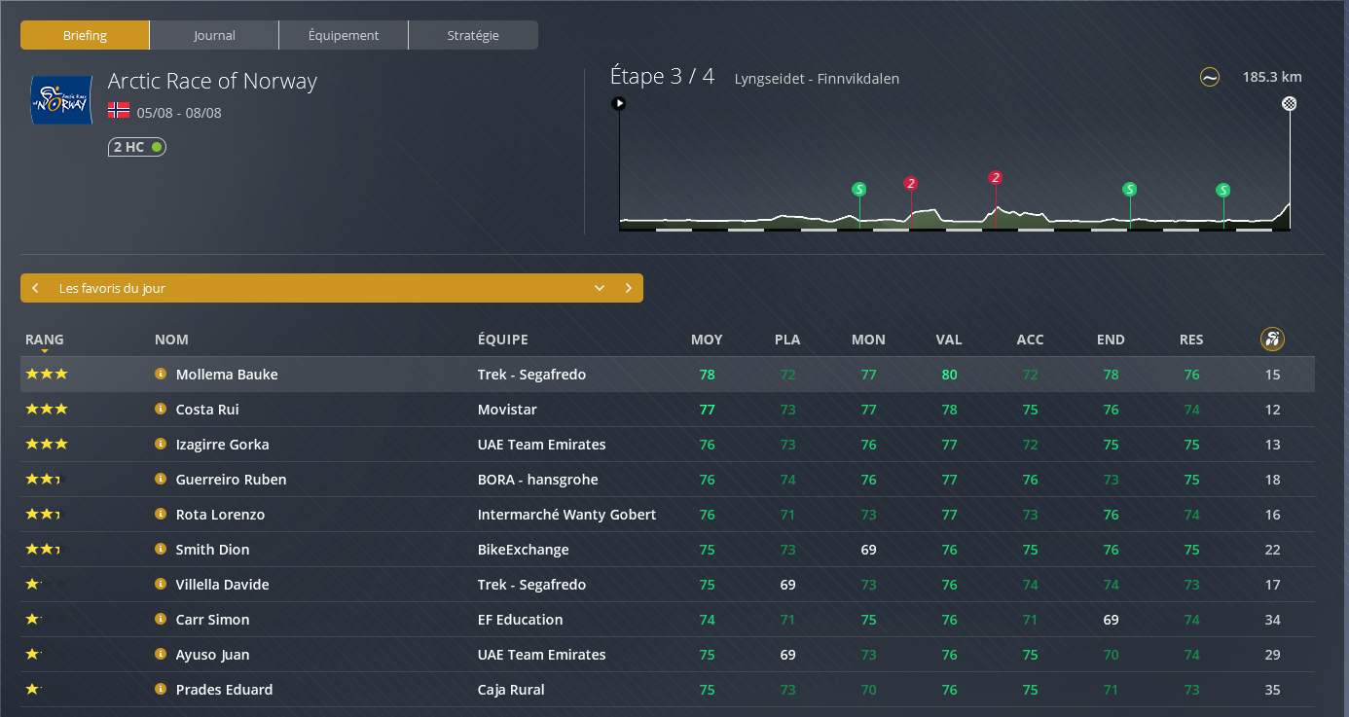The height and width of the screenshot is (717, 1349).
Task: Open info icon for Carr Simon
Action: [x=161, y=620]
